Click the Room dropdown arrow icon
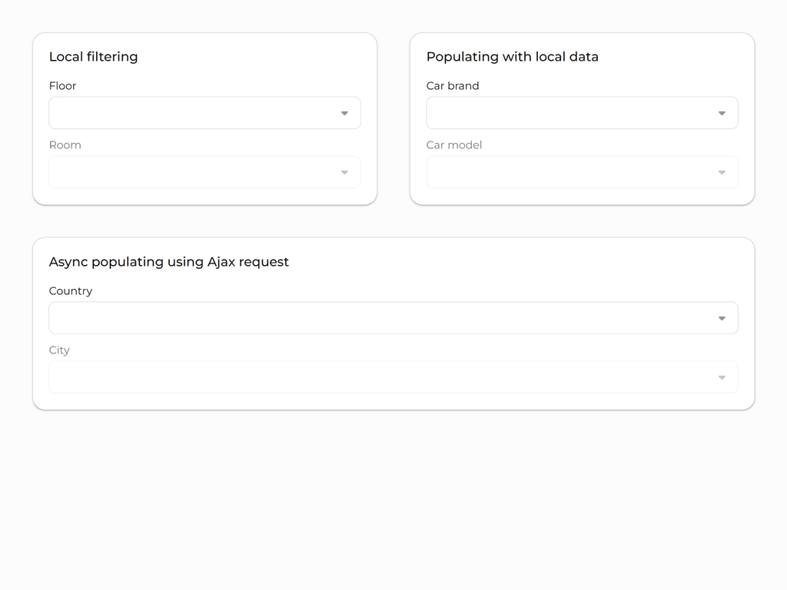The height and width of the screenshot is (590, 787). pyautogui.click(x=344, y=173)
